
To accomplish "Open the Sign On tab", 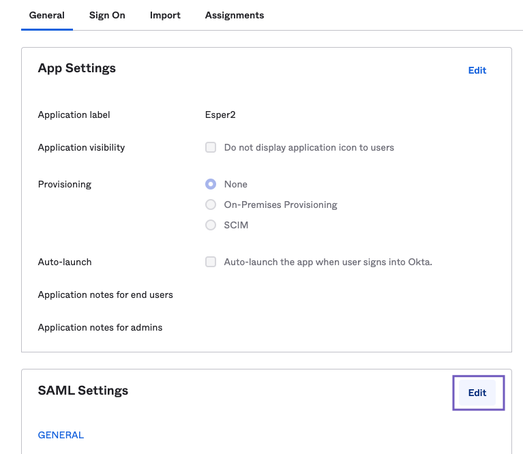I will coord(107,15).
